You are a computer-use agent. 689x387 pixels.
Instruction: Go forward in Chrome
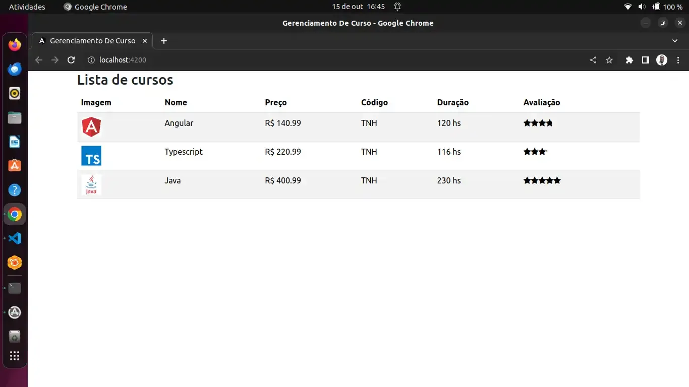pos(55,60)
